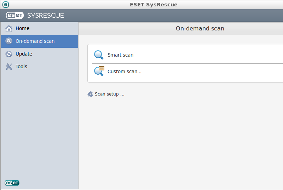
Task: Click the Smart scan magnifying glass icon
Action: [99, 55]
